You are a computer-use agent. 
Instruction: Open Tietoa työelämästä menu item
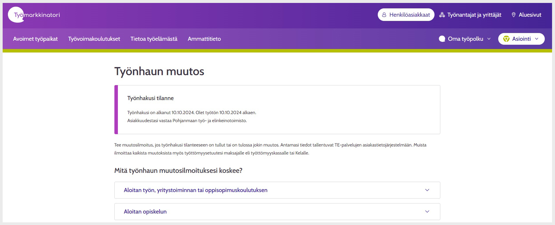point(154,39)
